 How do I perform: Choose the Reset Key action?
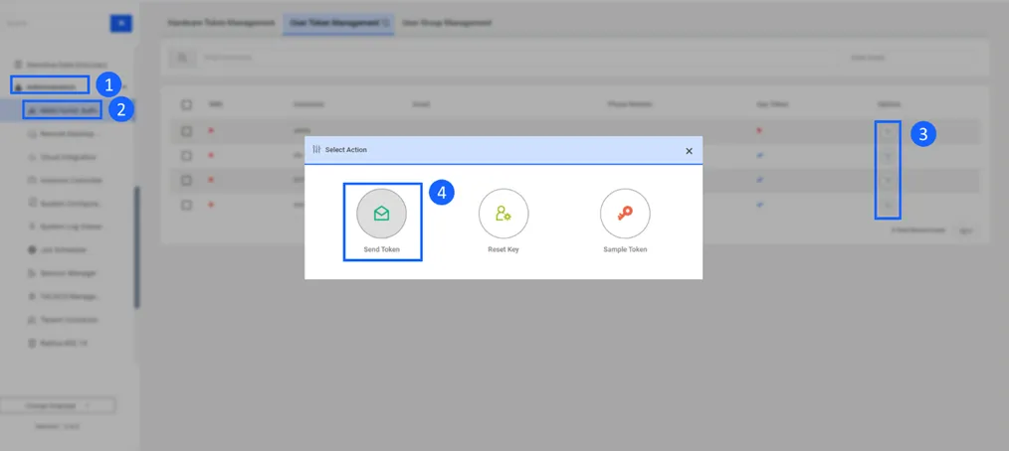(504, 214)
